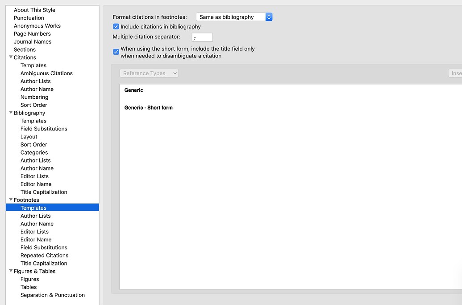Viewport: 462px width, 305px height.
Task: Collapse the Footnotes section
Action: [10, 199]
